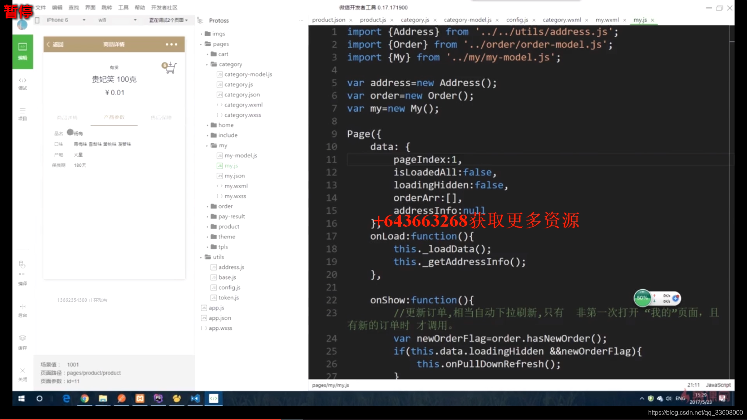
Task: Click the product parameters tab in preview
Action: pos(114,117)
